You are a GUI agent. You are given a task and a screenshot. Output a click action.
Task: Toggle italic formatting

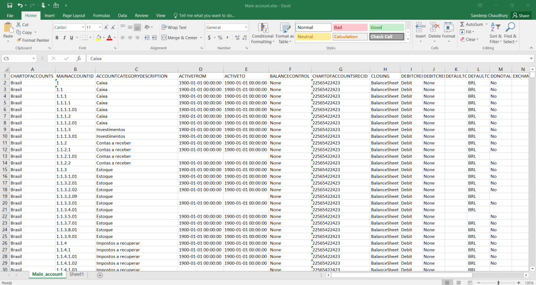coord(64,38)
